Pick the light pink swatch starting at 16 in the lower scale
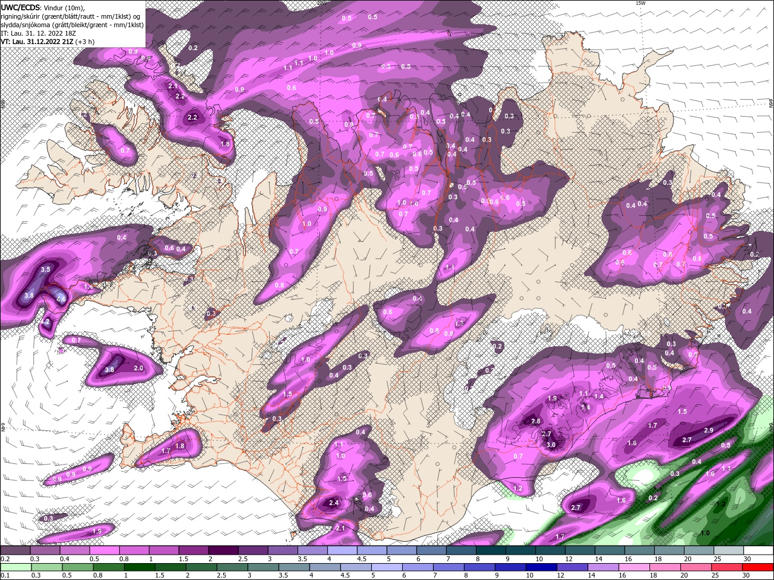 pyautogui.click(x=634, y=567)
